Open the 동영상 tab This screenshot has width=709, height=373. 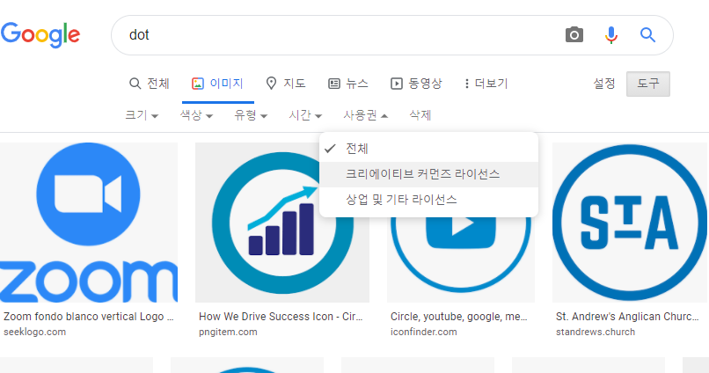click(416, 84)
